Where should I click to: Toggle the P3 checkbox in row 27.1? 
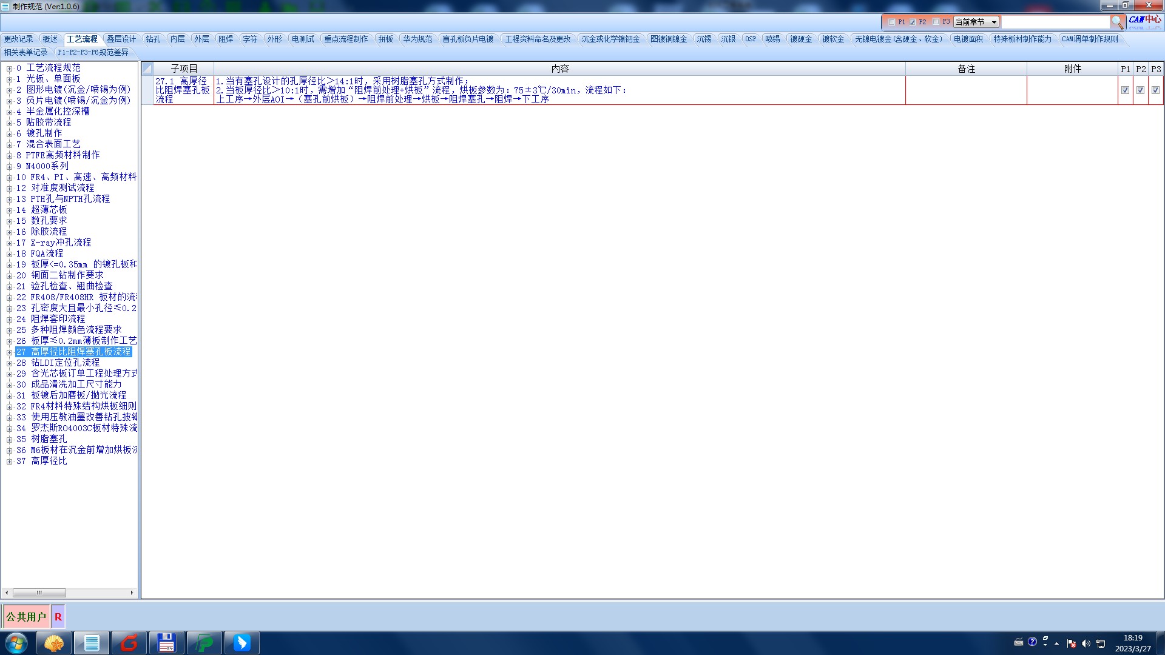click(x=1155, y=90)
